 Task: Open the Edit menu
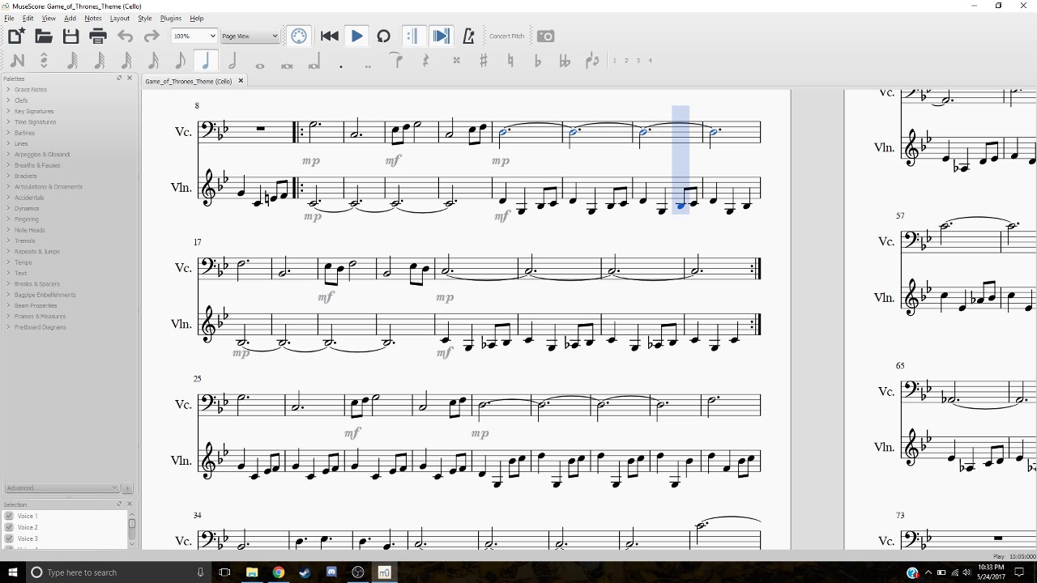tap(28, 18)
